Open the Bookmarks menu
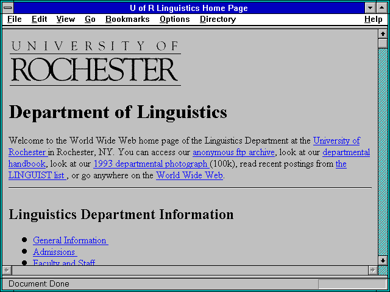 [127, 19]
